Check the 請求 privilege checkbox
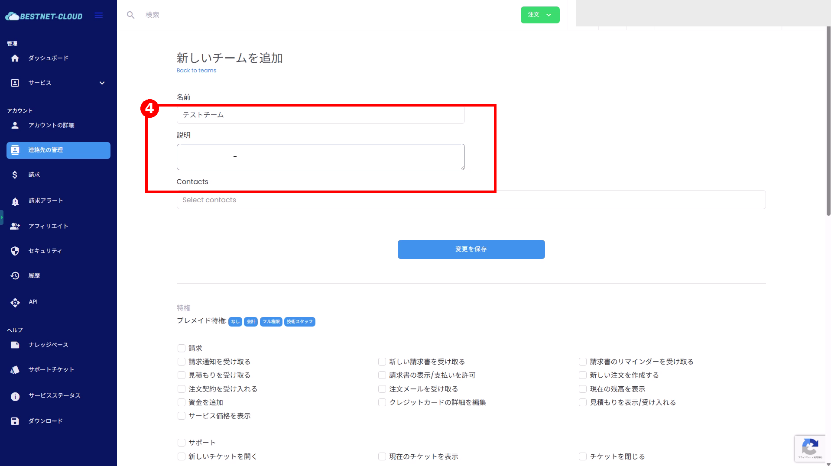Screen dimensions: 831x466 coord(182,348)
